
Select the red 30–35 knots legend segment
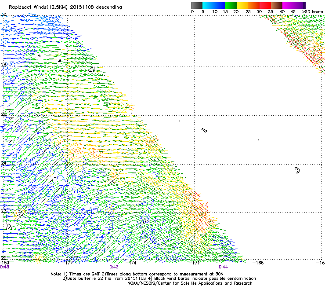pos(265,5)
